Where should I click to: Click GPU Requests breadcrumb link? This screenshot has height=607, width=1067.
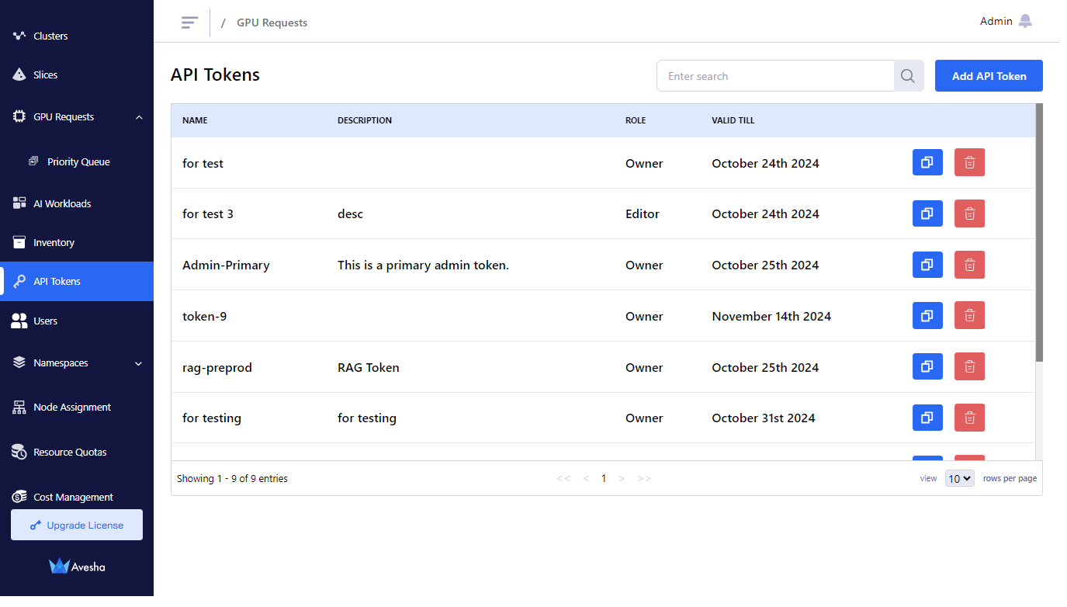(272, 23)
